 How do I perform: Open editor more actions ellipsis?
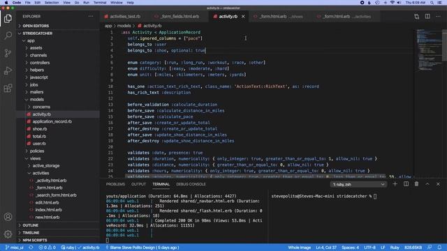438,17
